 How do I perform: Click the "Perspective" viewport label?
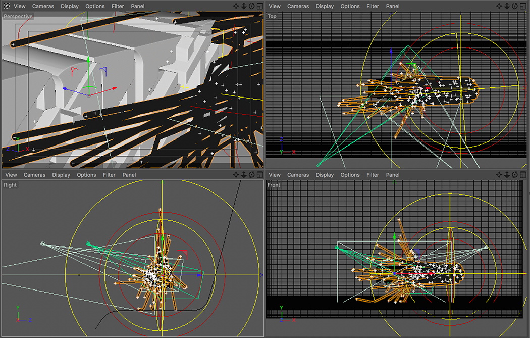click(18, 16)
